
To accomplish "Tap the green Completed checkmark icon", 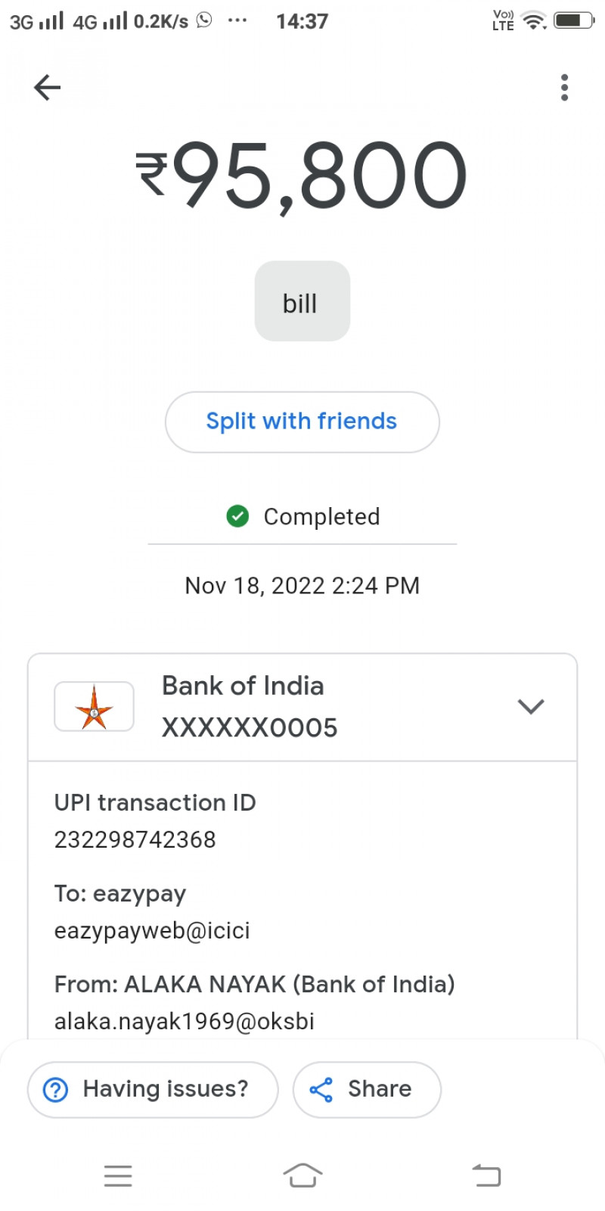I will 237,516.
